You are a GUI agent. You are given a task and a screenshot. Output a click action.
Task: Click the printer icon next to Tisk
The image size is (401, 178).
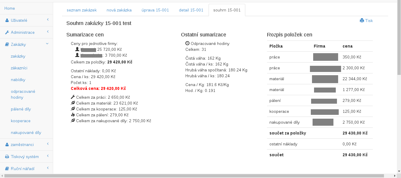pos(362,21)
